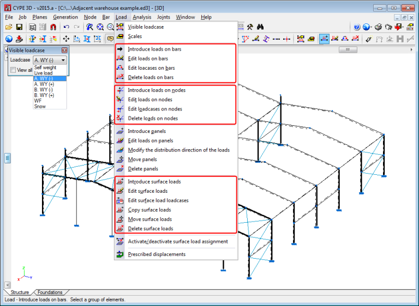Click the blue globe icon in second toolbar row
419x306 pixels.
click(x=9, y=39)
